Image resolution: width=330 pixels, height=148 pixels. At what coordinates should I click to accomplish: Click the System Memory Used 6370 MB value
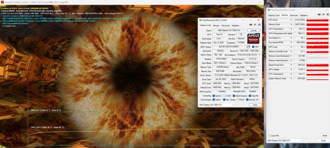[x=299, y=78]
